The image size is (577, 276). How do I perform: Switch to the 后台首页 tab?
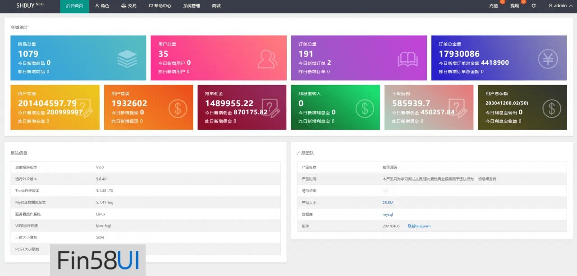pos(74,6)
